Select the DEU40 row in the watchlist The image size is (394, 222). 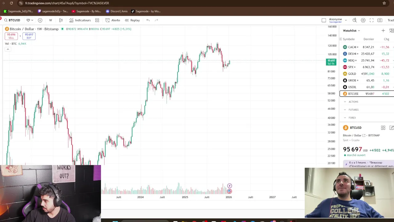point(367,54)
